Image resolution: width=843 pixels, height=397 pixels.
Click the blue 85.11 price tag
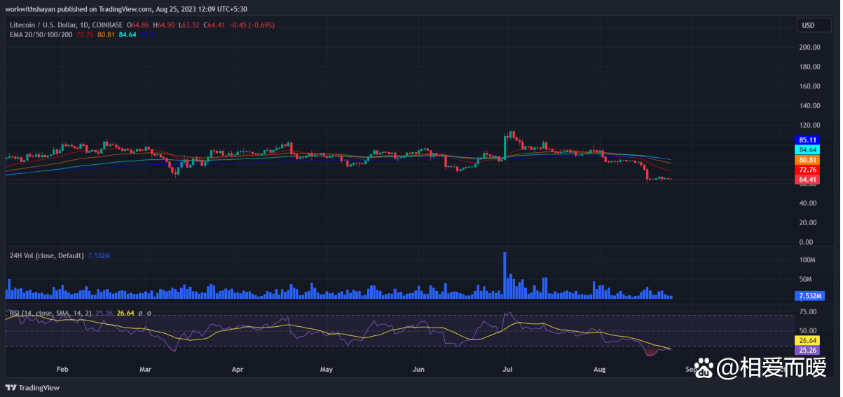click(x=808, y=139)
